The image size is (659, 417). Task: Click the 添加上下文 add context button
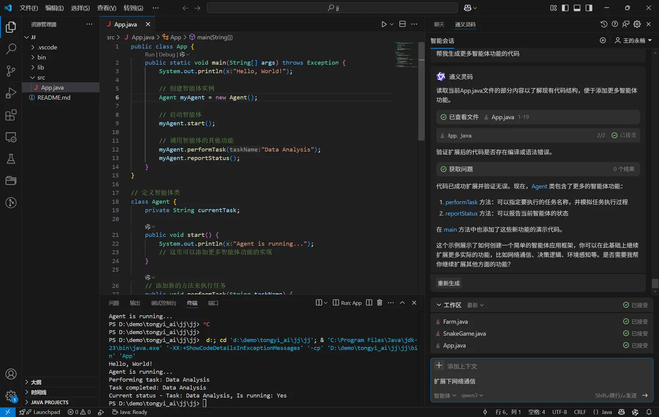456,366
